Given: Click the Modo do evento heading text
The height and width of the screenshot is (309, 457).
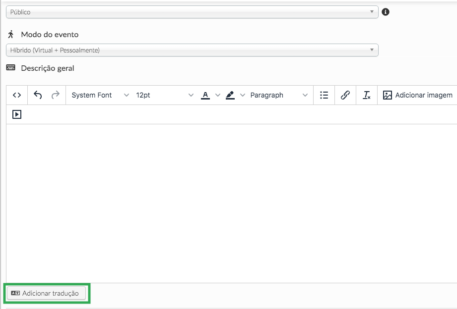Looking at the screenshot, I should [50, 34].
